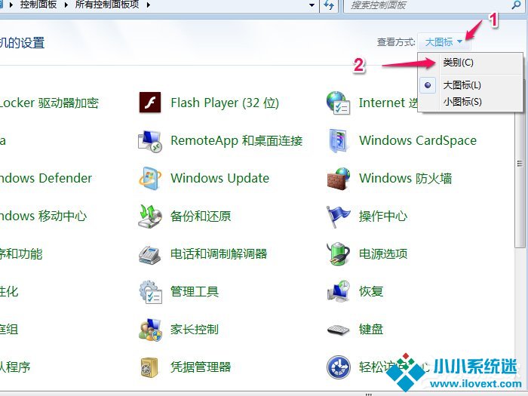The image size is (528, 396).
Task: Click the 管理工具 gear icon
Action: click(150, 292)
